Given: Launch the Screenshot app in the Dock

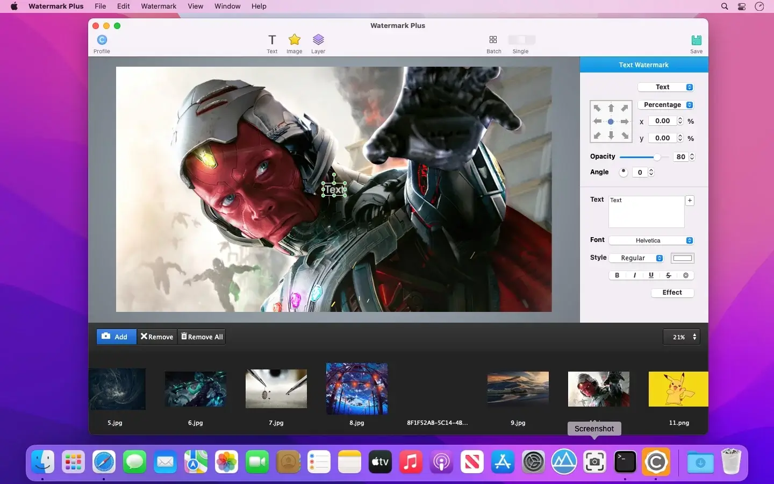Looking at the screenshot, I should click(594, 462).
